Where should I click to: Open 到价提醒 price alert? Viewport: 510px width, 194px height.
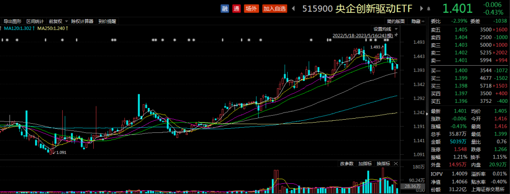[x=107, y=21]
